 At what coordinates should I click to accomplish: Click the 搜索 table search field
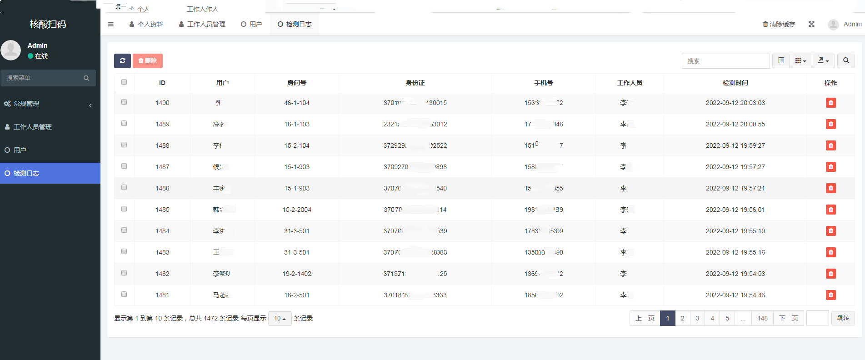click(725, 61)
